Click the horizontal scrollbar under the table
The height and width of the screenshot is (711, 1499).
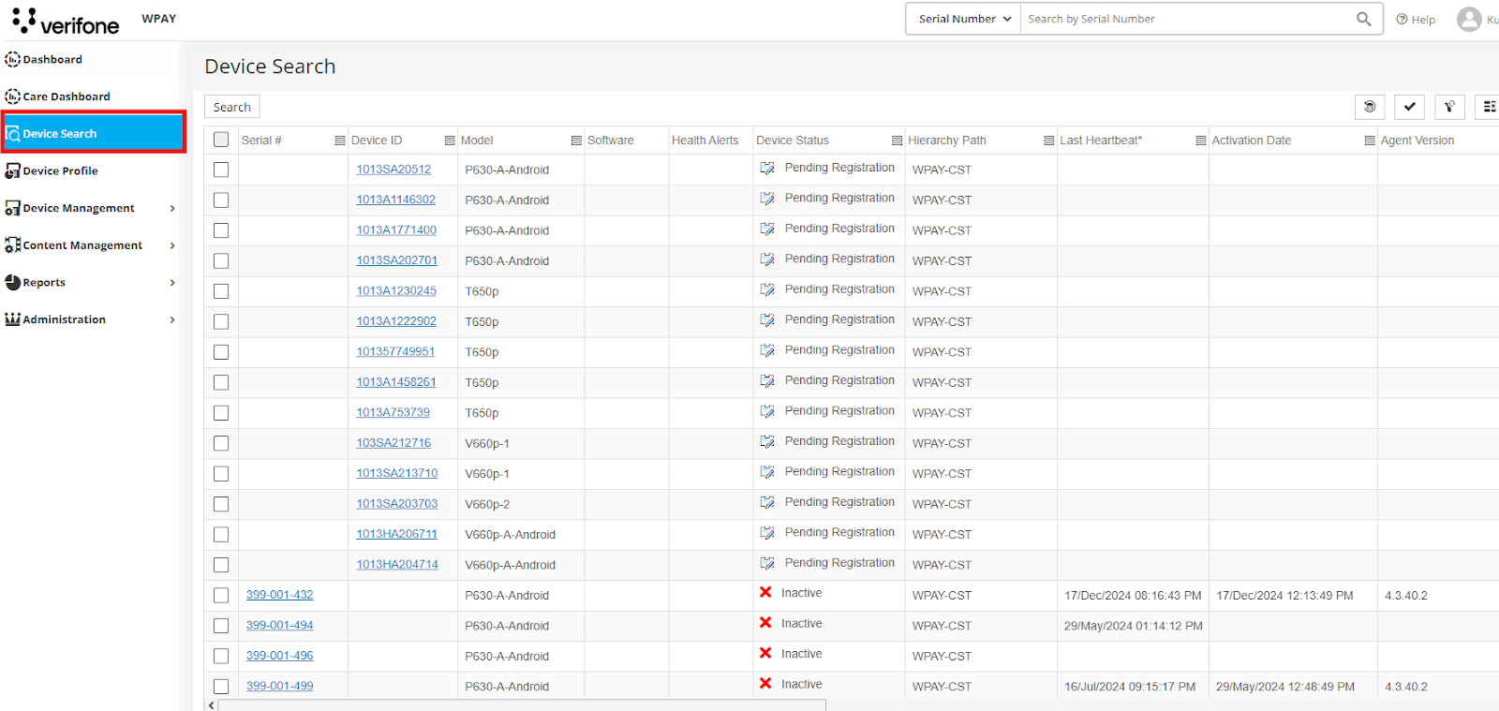pos(522,705)
